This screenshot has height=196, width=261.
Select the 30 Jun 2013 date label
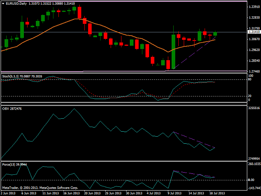134,193
